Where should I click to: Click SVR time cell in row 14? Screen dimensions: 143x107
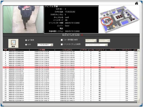click(x=42, y=73)
